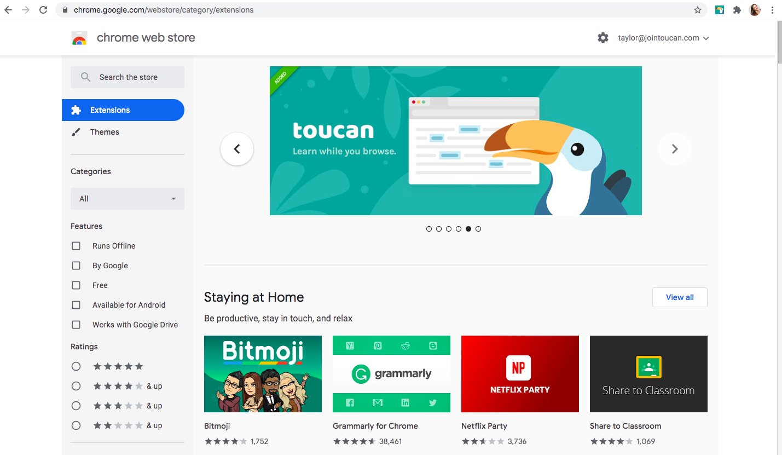Click the Netflix Party thumbnail image

pyautogui.click(x=520, y=374)
